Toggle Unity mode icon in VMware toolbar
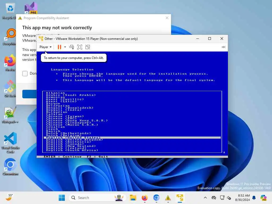Viewport: 272px width, 204px height. point(88,47)
